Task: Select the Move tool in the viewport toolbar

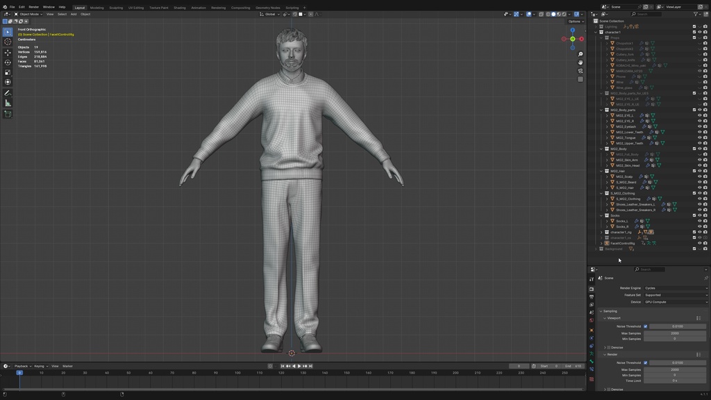Action: tap(8, 53)
